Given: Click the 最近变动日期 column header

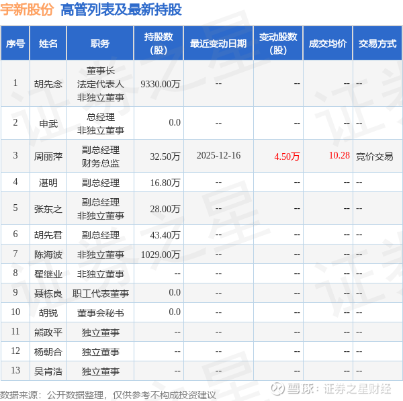Looking at the screenshot, I should [218, 43].
